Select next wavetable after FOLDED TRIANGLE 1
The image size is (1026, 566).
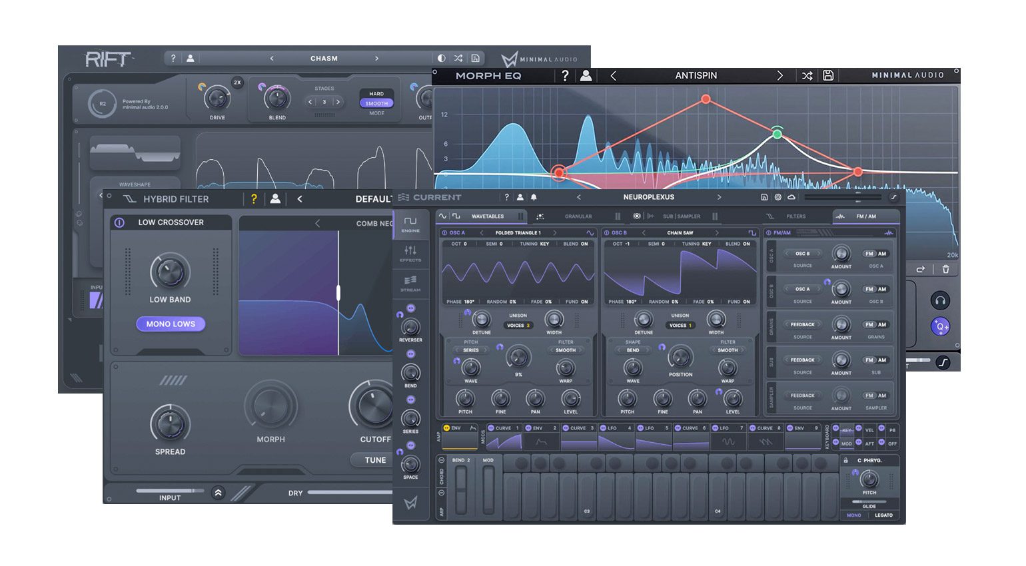555,233
